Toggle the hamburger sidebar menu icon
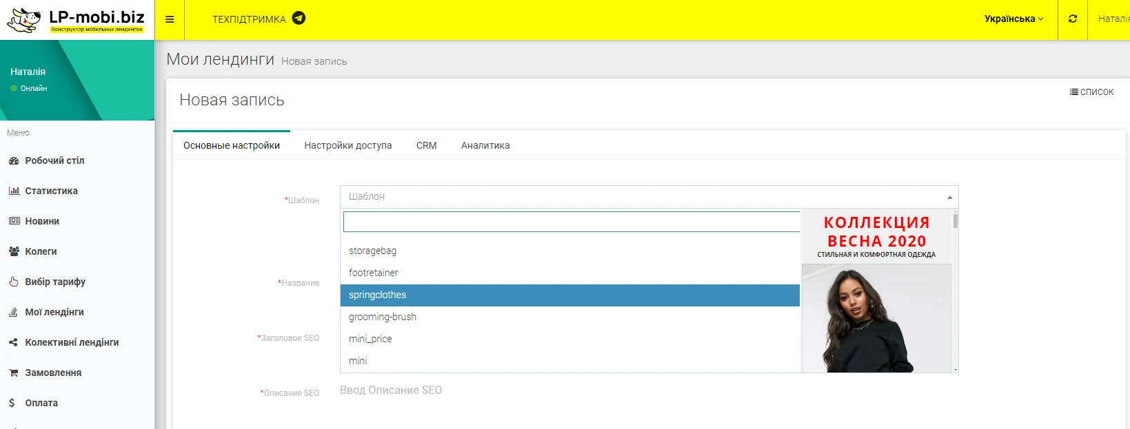This screenshot has width=1130, height=429. tap(170, 19)
